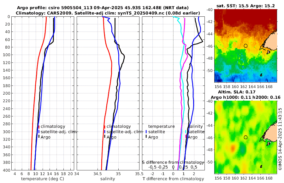
Task: Click 'climatology' legend text in the temperature panel
Action: coord(53,127)
